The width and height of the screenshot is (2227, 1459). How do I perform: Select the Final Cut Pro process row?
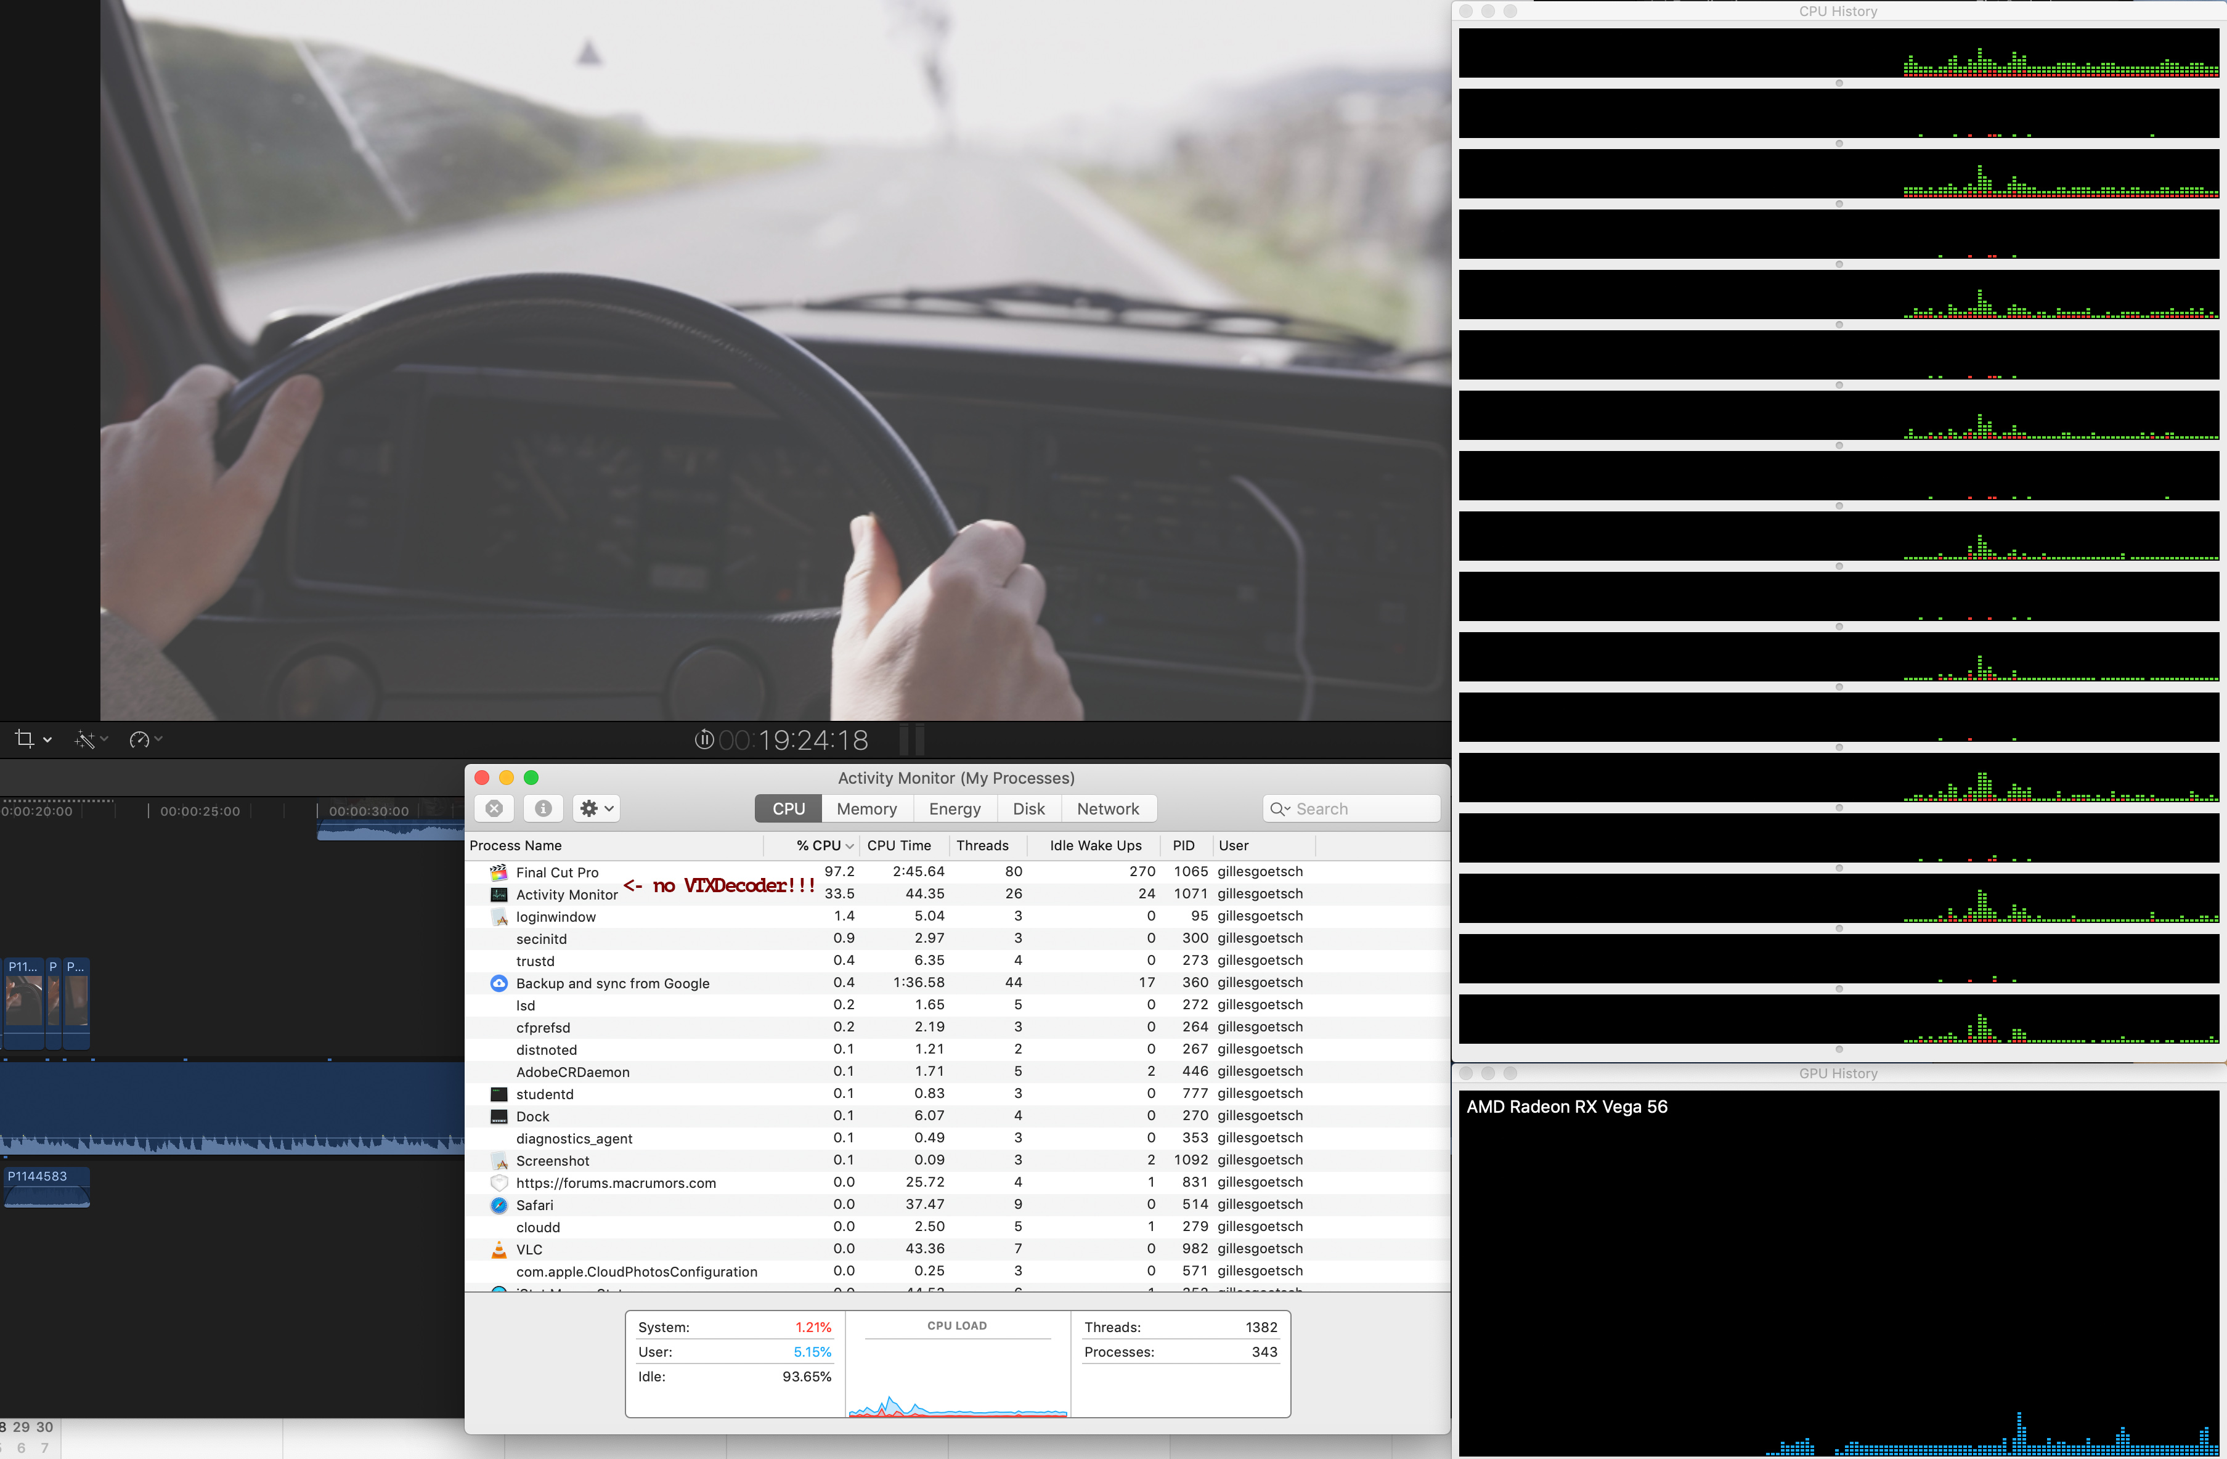click(557, 872)
